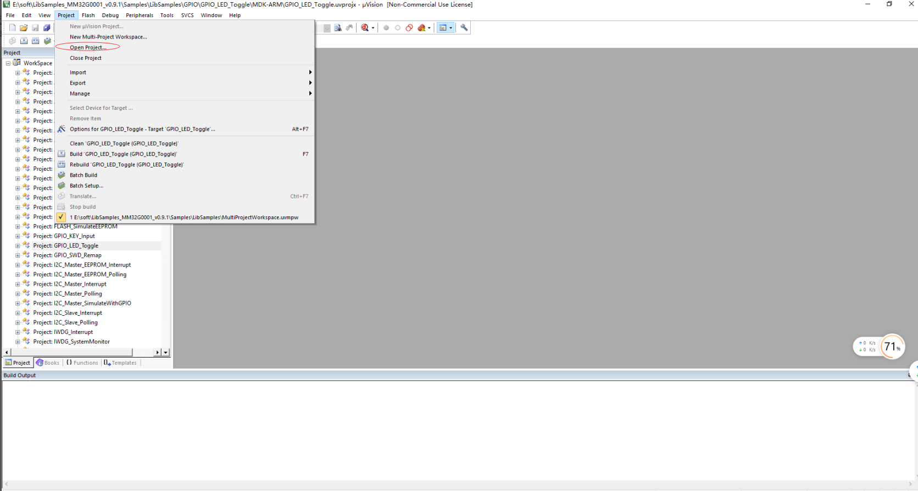Click the Build target toolbar icon
Image resolution: width=918 pixels, height=491 pixels.
(24, 41)
